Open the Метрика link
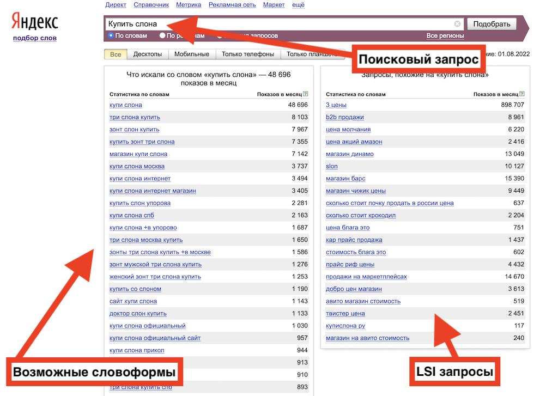Image resolution: width=558 pixels, height=396 pixels. [189, 4]
